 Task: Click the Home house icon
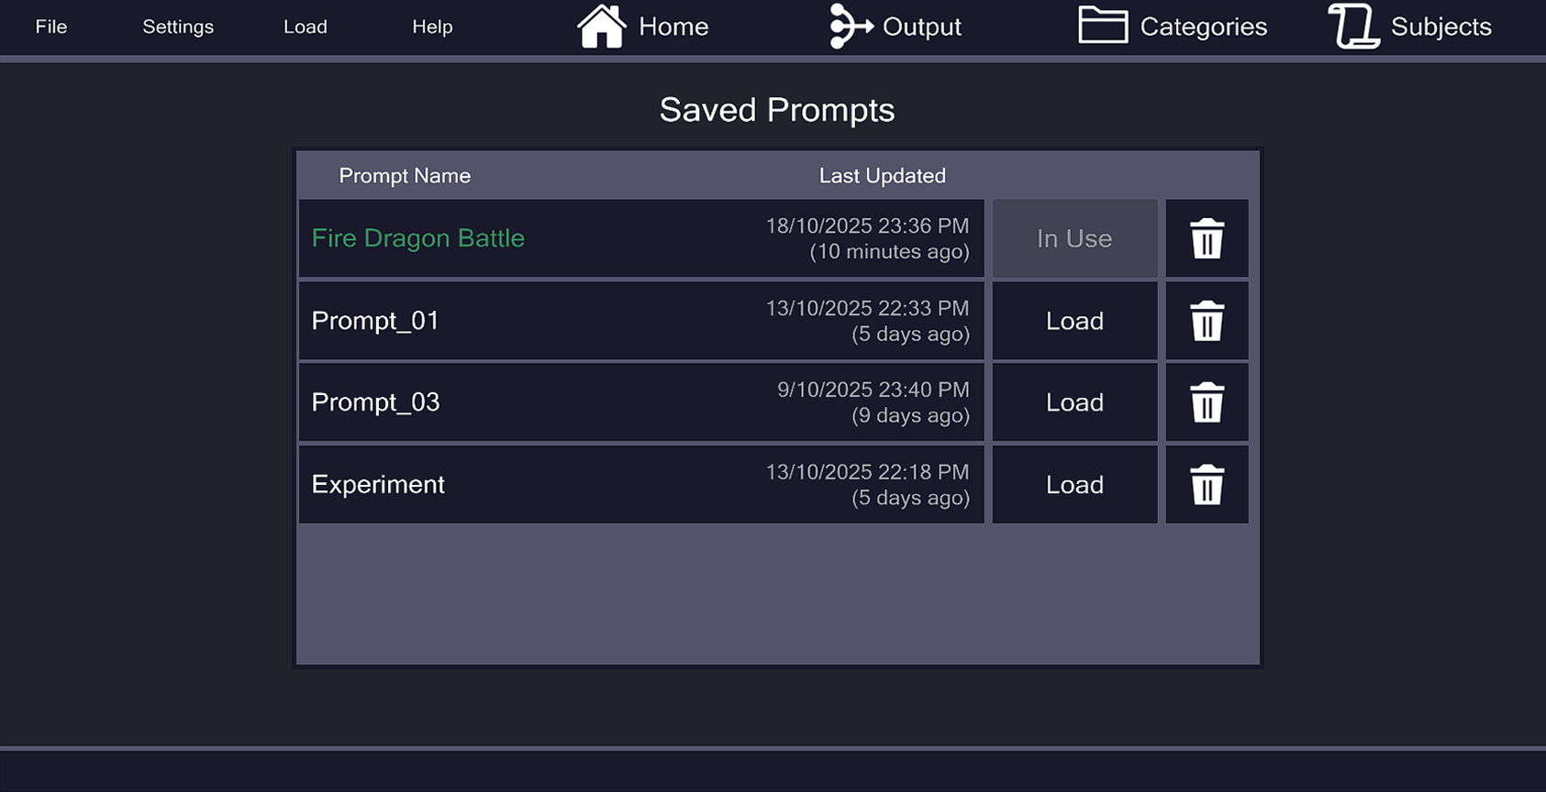pos(601,27)
